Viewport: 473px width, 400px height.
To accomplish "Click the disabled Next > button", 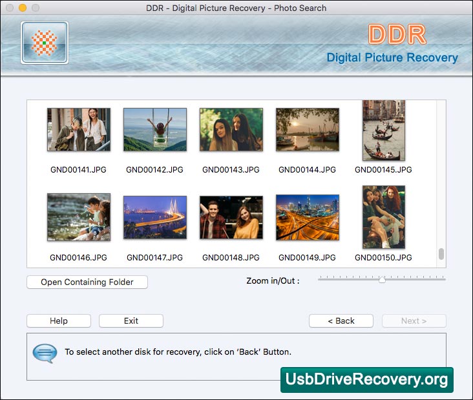I will pos(414,321).
